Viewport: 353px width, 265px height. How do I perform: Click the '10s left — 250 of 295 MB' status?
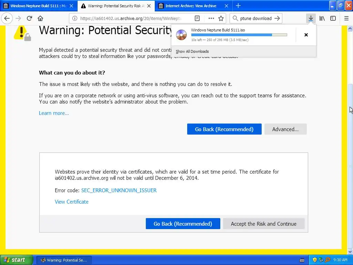point(220,40)
